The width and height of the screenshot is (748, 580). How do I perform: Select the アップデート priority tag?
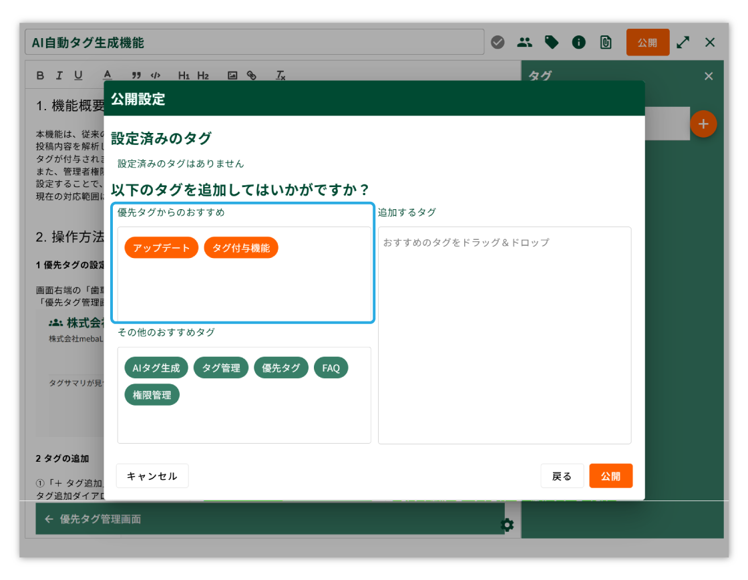point(161,248)
